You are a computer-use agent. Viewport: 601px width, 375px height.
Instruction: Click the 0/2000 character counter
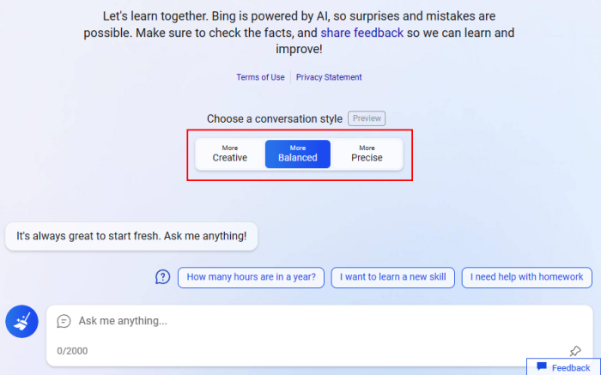coord(72,351)
